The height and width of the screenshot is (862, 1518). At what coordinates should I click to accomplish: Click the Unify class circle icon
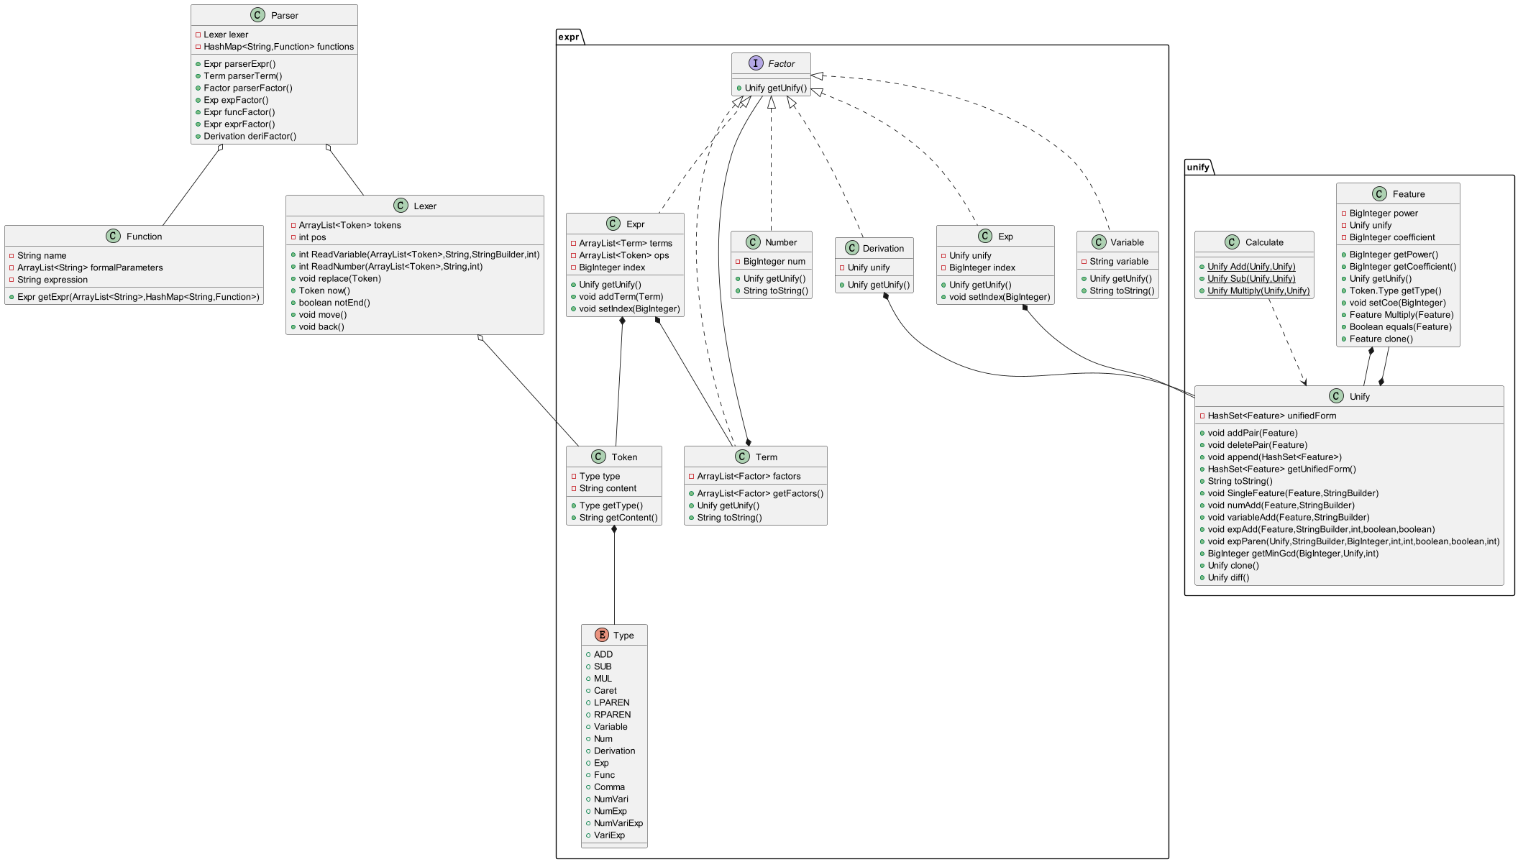point(1336,396)
